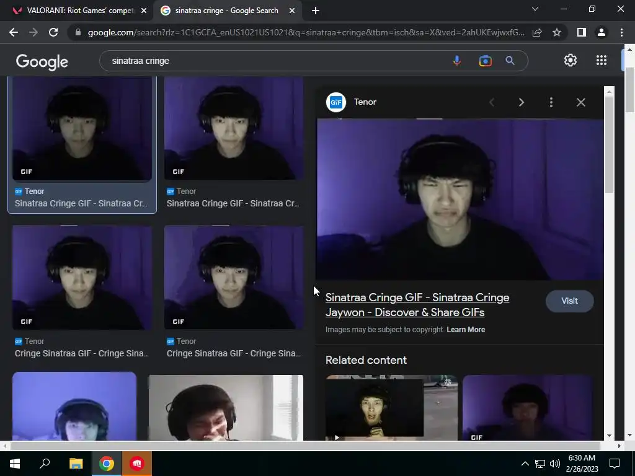Close the VALORANT tab

144,11
